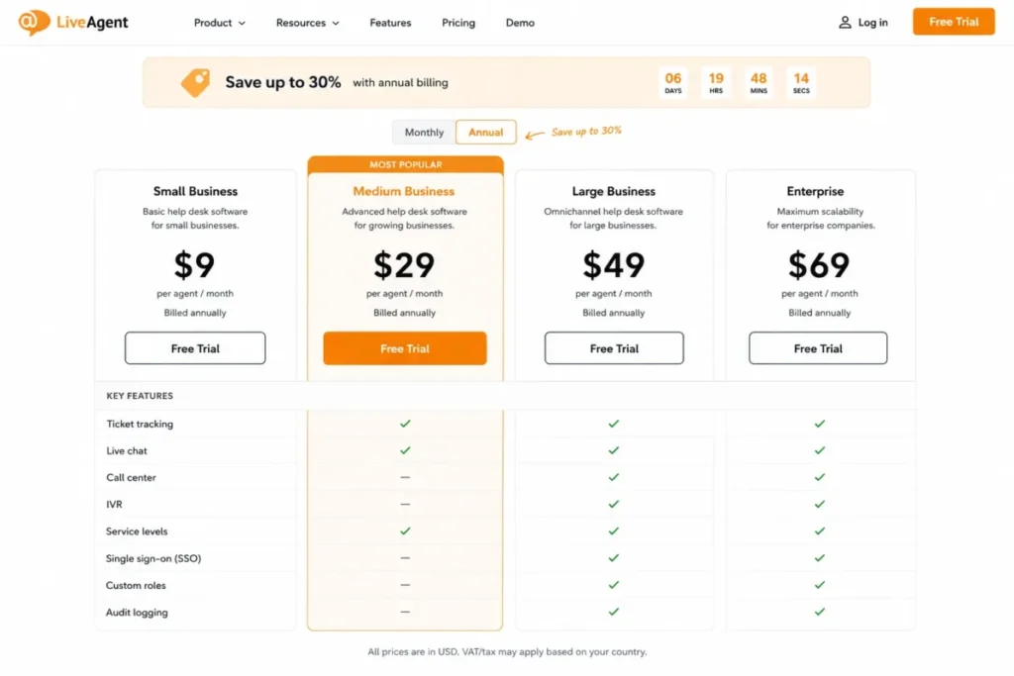Click the orange price tag icon

(x=195, y=82)
